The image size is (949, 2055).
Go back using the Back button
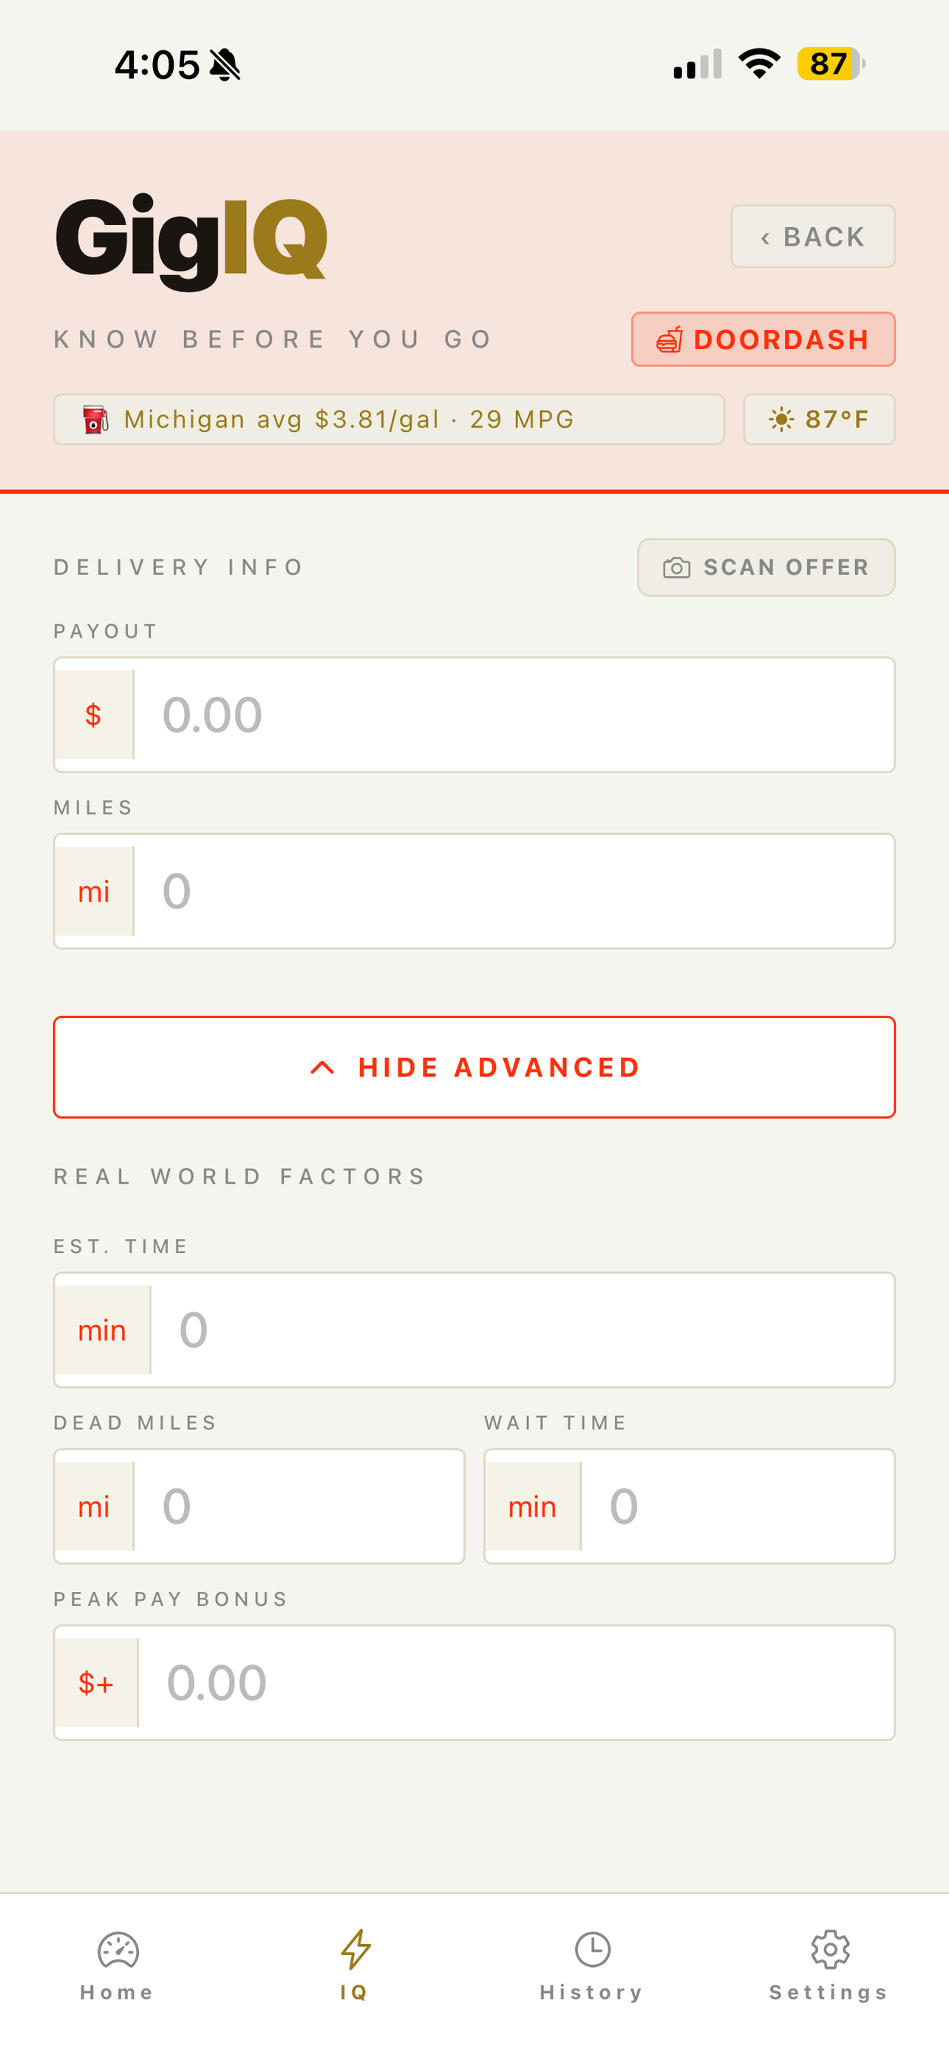[813, 237]
